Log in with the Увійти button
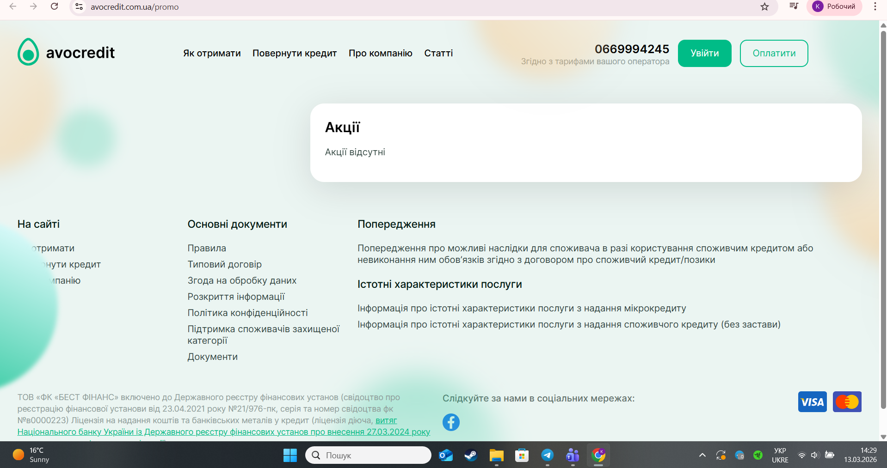 (x=705, y=53)
